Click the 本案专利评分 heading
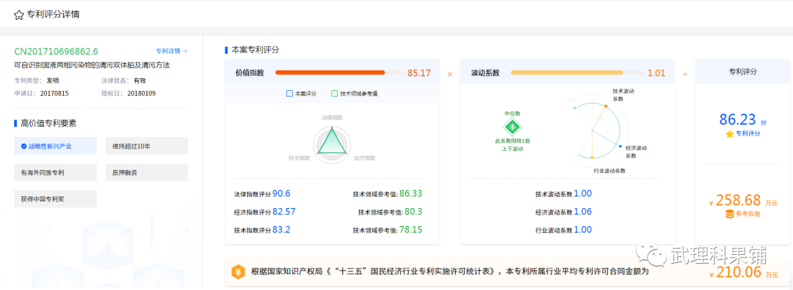The width and height of the screenshot is (793, 290). tap(256, 50)
